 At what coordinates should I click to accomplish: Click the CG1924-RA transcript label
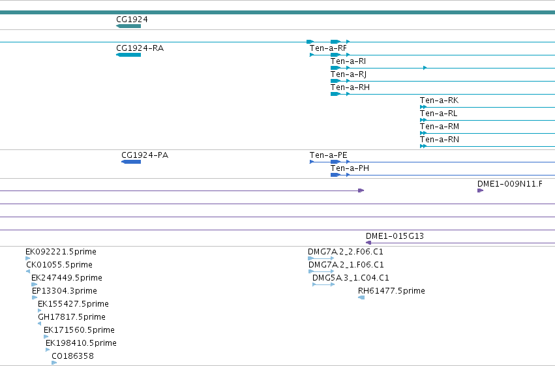(140, 48)
